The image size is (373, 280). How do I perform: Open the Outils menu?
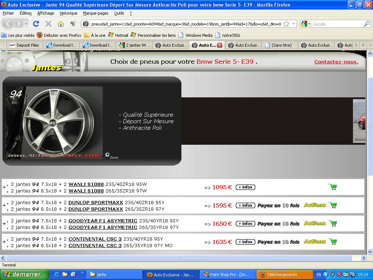point(119,13)
